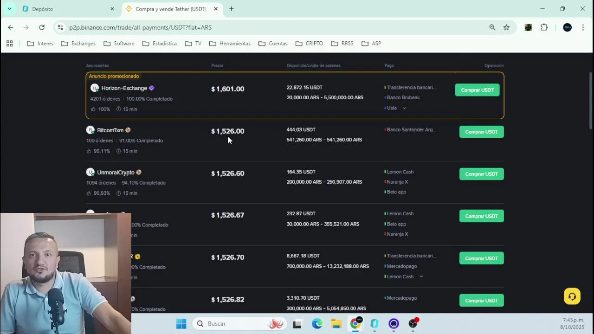Screen dimensions: 594x334
Task: Open the Software bookmark folder
Action: (119, 43)
